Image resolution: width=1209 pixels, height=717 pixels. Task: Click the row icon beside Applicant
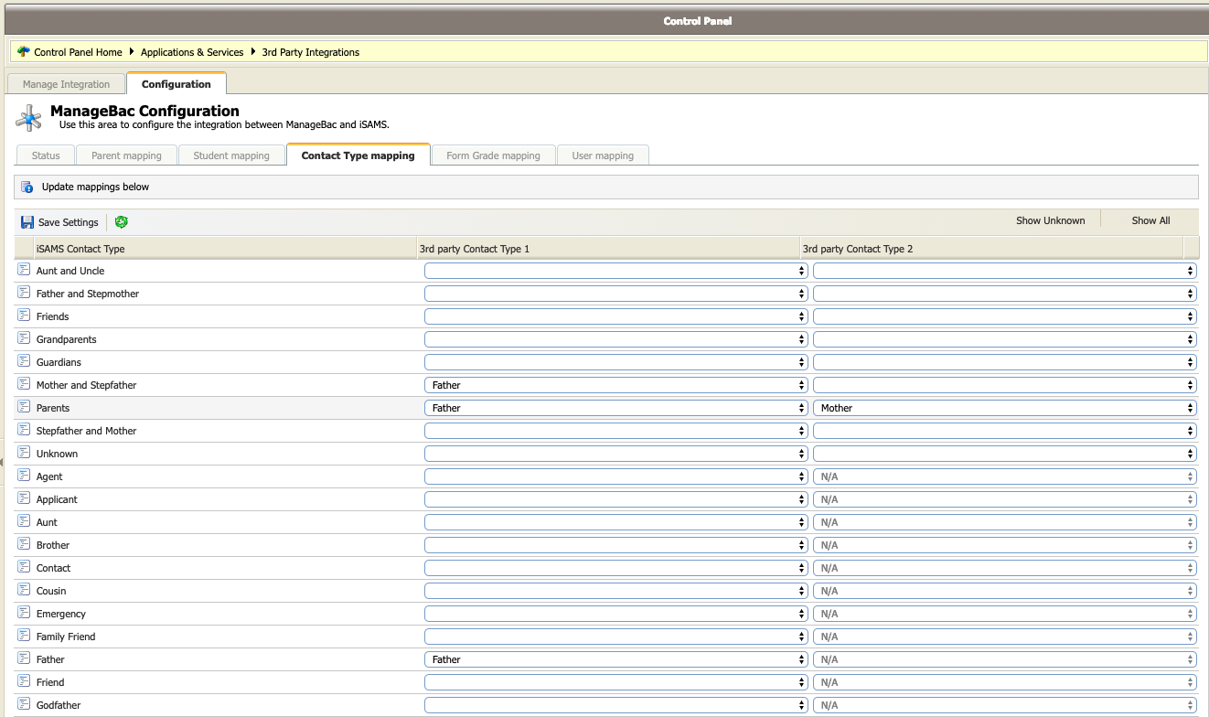[x=24, y=499]
